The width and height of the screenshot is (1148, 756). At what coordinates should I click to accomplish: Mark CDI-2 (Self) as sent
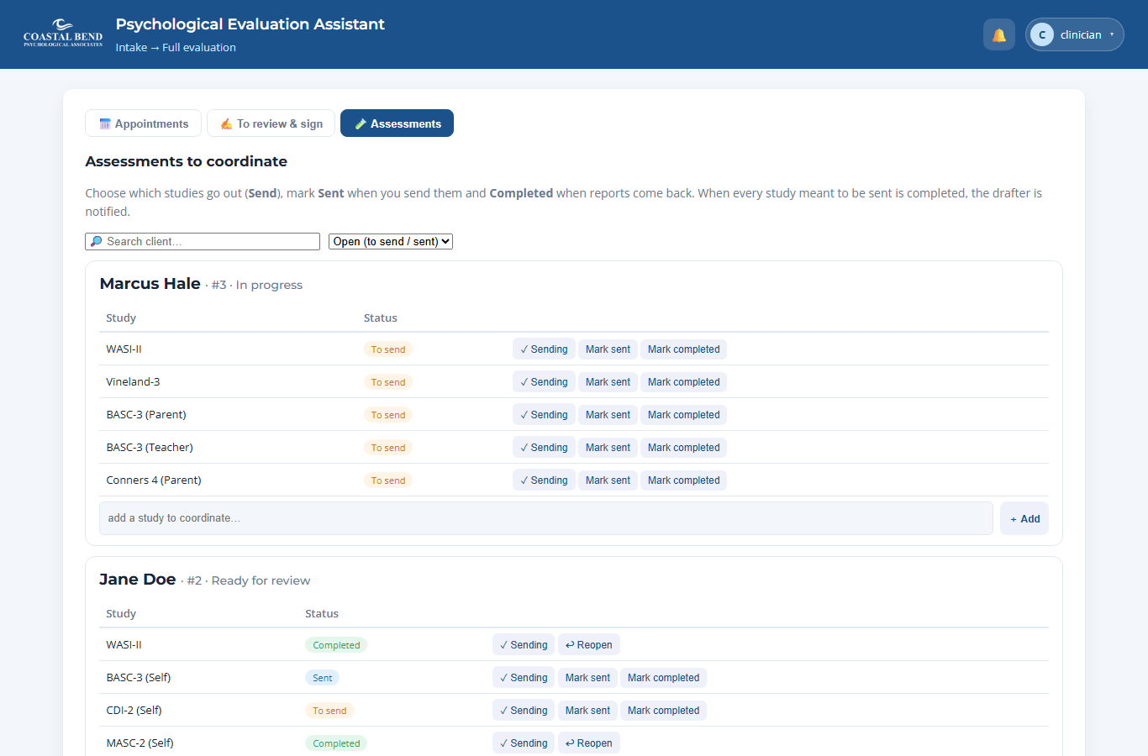coord(587,711)
